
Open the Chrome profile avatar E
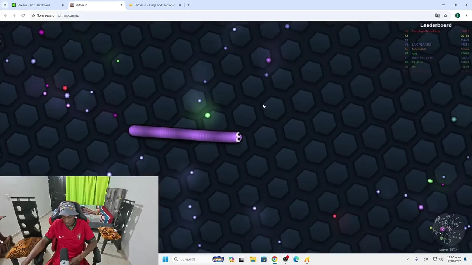pyautogui.click(x=458, y=15)
